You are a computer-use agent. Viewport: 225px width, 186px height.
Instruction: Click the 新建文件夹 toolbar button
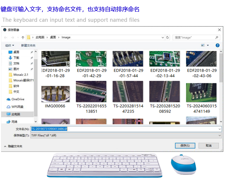point(28,45)
